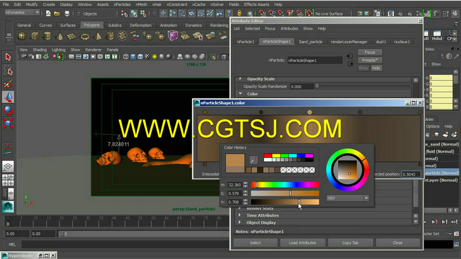This screenshot has height=259, width=461.
Task: Open the nDynamics menu set dropdown
Action: pyautogui.click(x=22, y=13)
